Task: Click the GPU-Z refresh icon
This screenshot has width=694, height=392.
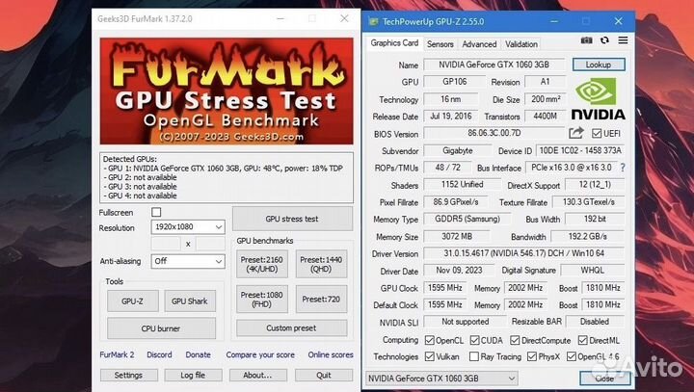Action: (x=604, y=40)
